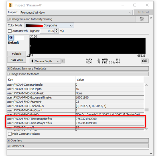Open the Inspect Frontmost Window dropdown
The image size is (160, 156).
76,13
